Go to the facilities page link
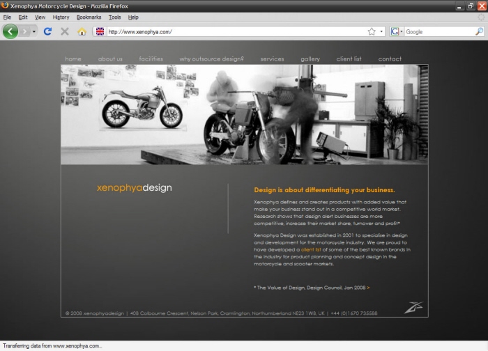 (x=151, y=59)
